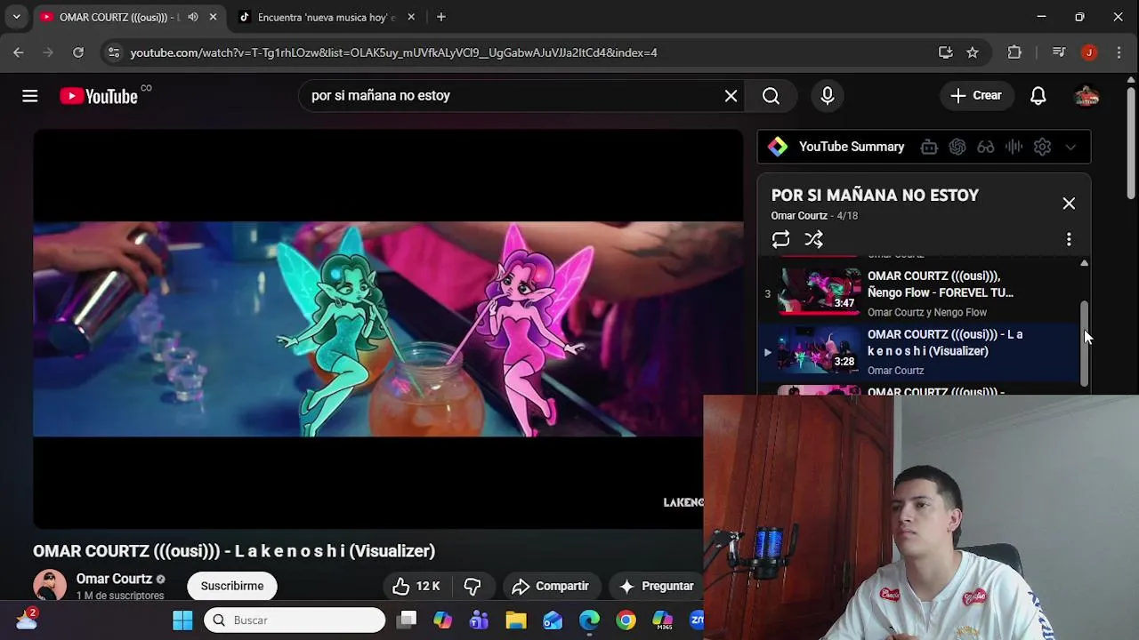Open the YouTube guide hamburger menu
Screen dimensions: 1139x640
tap(30, 96)
